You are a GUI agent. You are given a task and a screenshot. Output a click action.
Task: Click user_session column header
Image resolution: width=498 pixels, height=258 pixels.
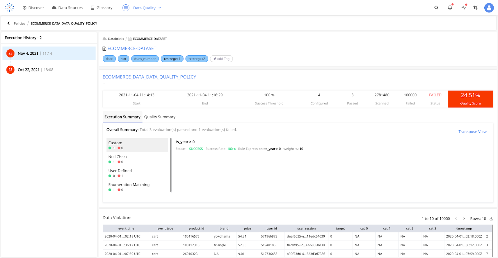pos(306,228)
